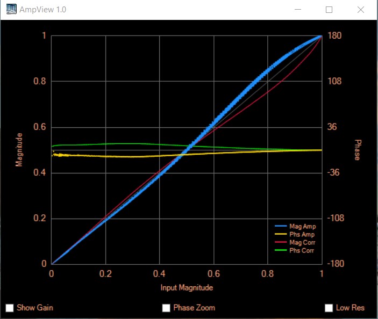Image resolution: width=378 pixels, height=319 pixels.
Task: Click the 180 label on the phase axis
Action: coord(336,36)
